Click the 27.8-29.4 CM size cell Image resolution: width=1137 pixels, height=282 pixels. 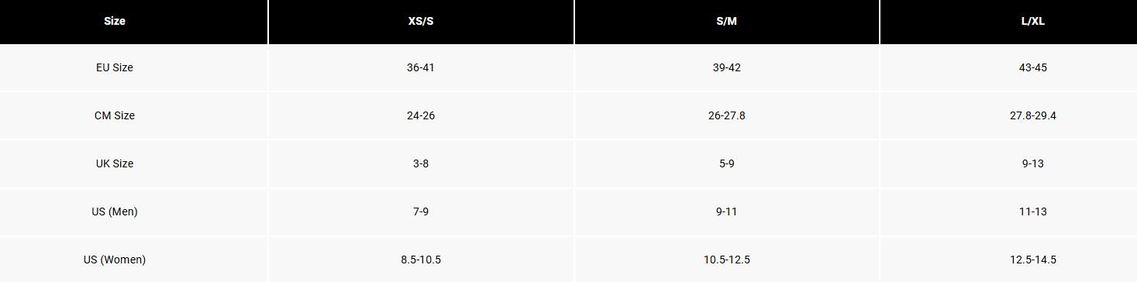pyautogui.click(x=1033, y=115)
